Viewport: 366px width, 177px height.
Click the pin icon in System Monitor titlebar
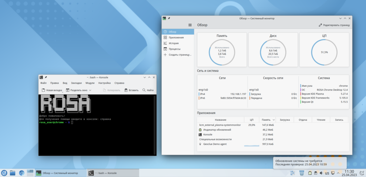pyautogui.click(x=169, y=18)
